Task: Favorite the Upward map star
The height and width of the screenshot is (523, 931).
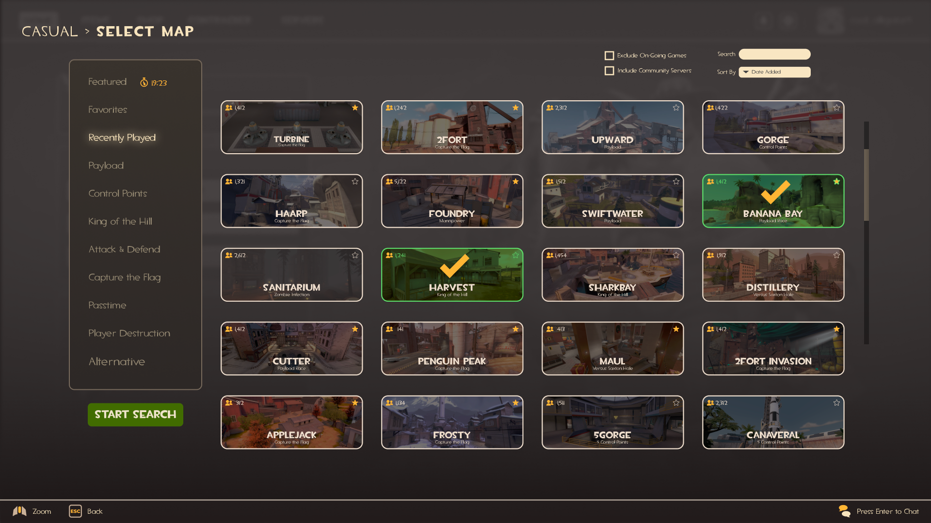Action: 676,108
